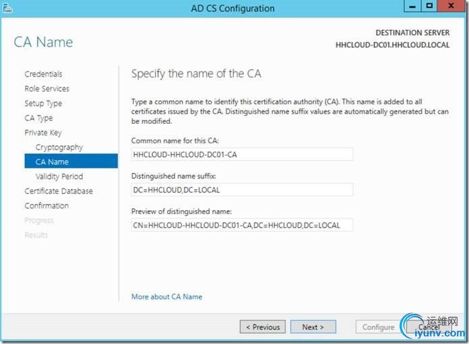Open the Private Key step

coord(43,133)
